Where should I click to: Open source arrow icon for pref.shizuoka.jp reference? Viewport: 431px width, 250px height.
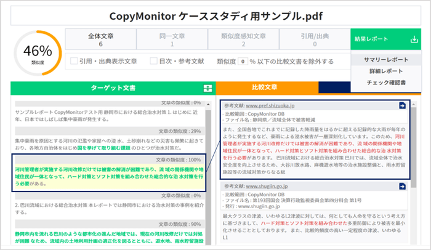click(x=402, y=106)
